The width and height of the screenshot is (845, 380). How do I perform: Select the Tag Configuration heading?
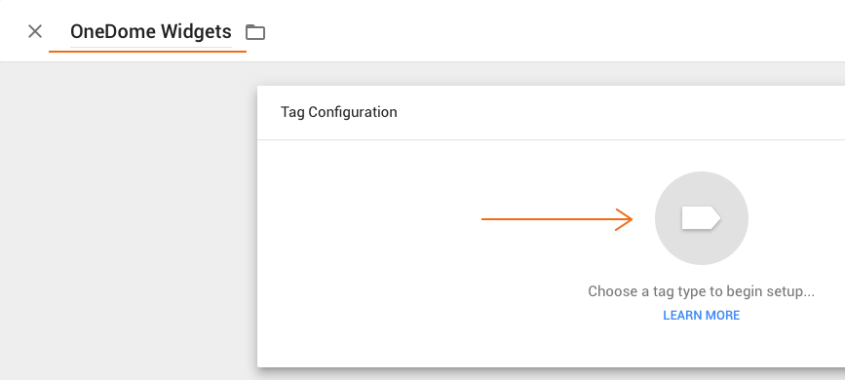339,112
